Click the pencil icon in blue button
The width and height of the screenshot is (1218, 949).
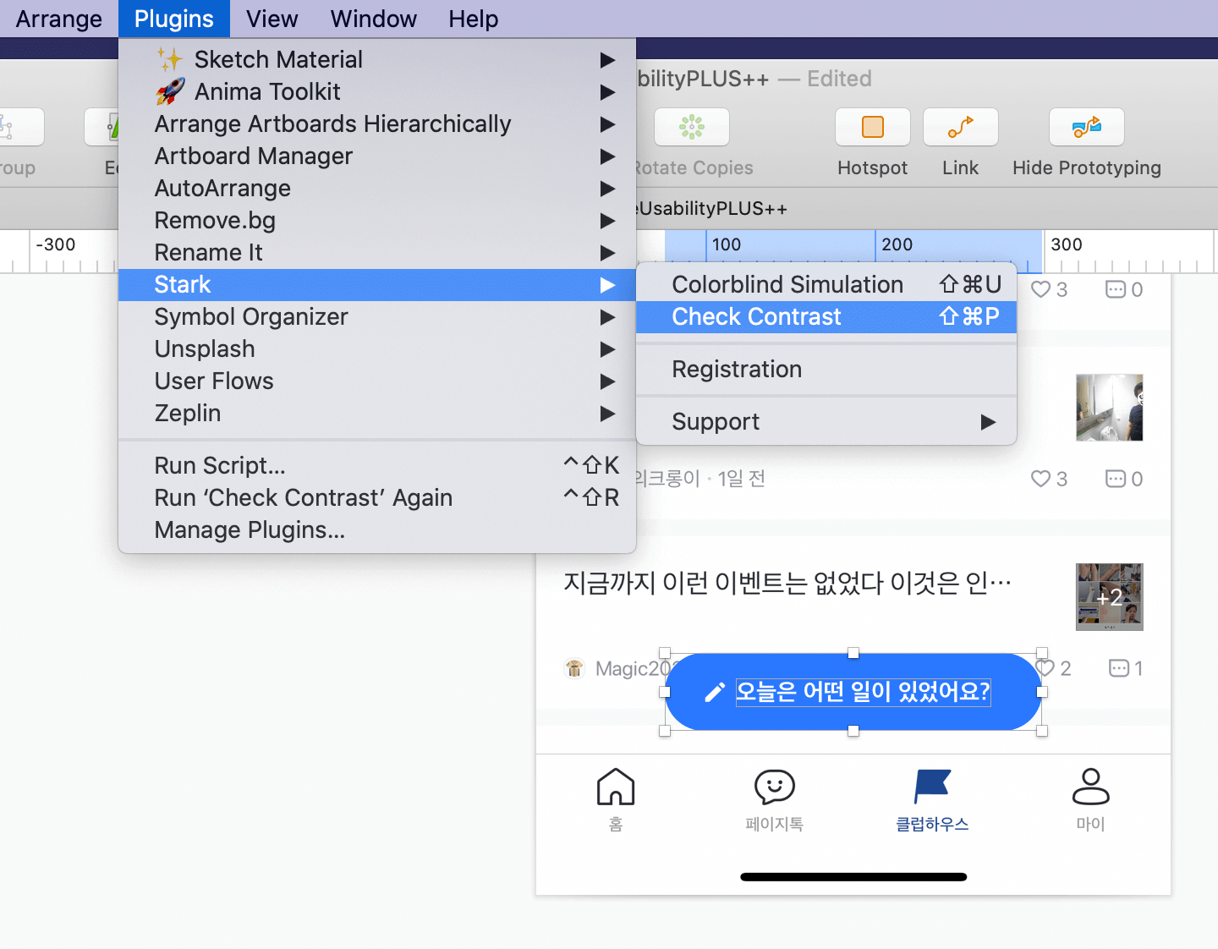[715, 692]
